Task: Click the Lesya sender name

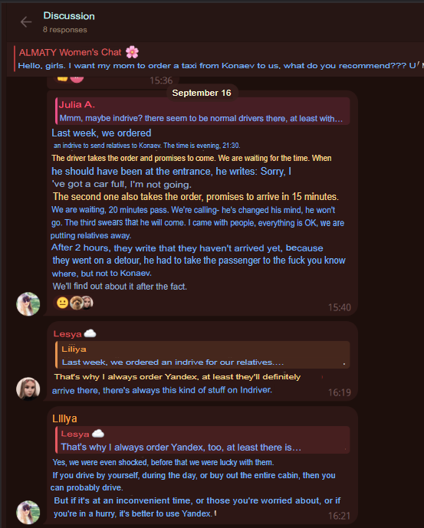Action: pyautogui.click(x=67, y=333)
